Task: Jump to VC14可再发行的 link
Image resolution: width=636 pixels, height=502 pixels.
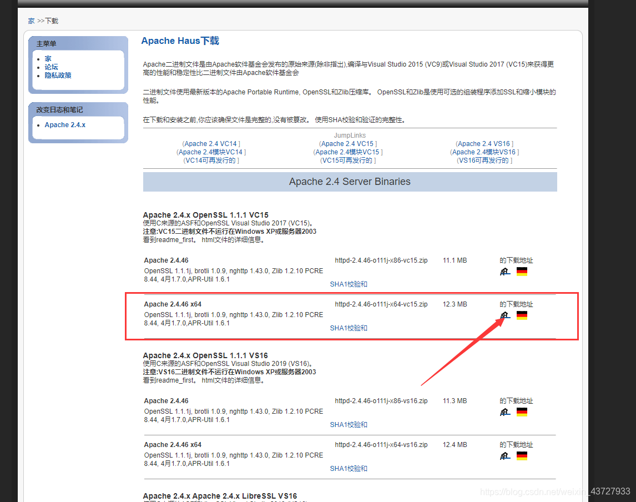Action: point(210,160)
